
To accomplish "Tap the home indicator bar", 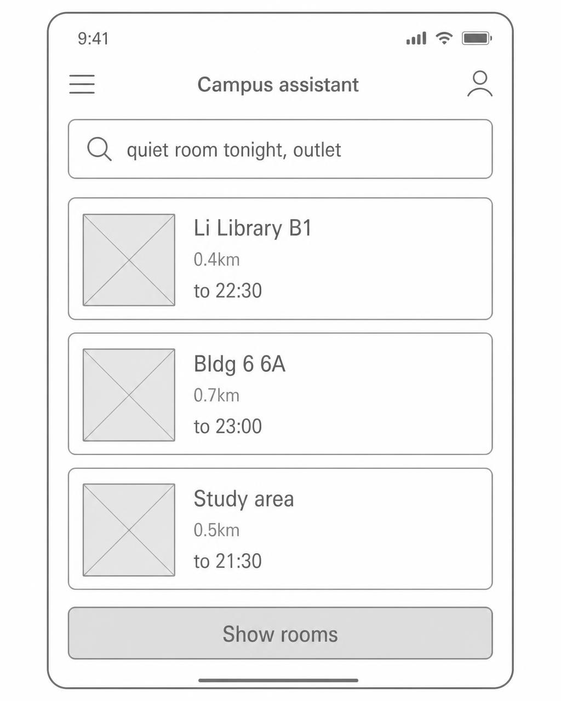I will point(278,681).
